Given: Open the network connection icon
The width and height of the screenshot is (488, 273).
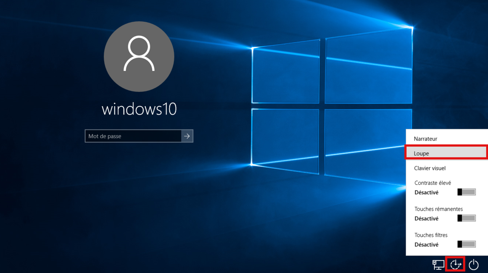Looking at the screenshot, I should [438, 264].
